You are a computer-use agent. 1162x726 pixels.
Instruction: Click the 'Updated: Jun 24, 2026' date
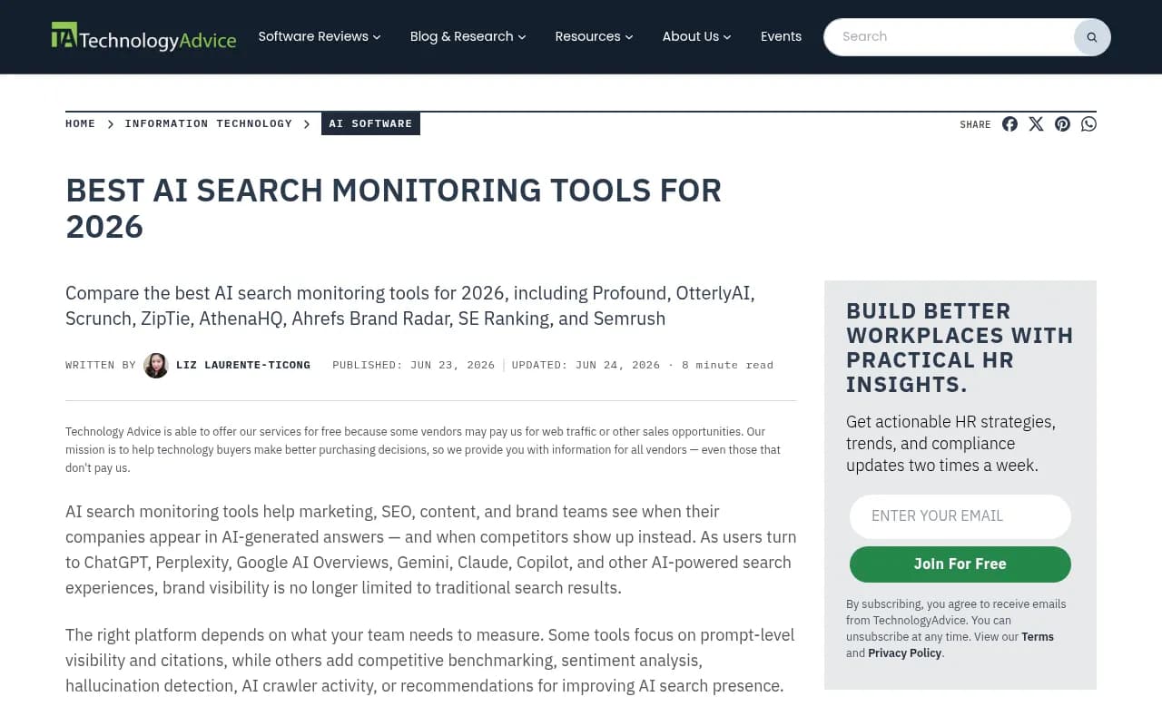(586, 365)
